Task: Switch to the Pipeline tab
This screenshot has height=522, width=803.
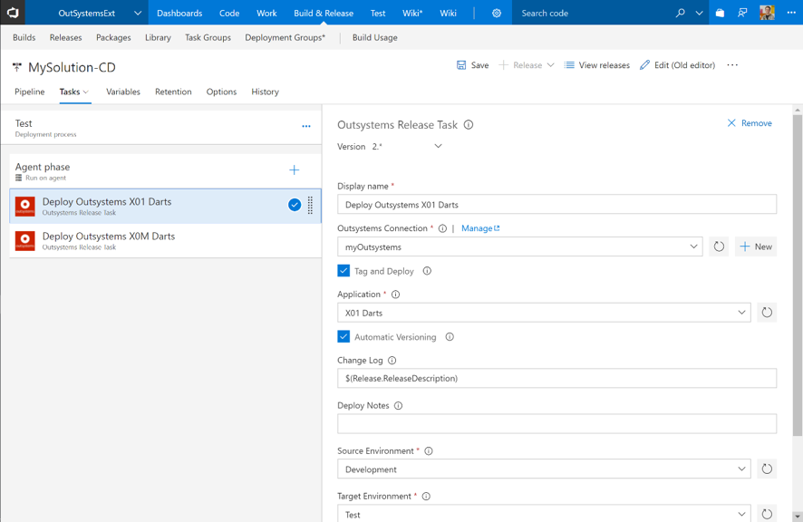Action: point(29,92)
